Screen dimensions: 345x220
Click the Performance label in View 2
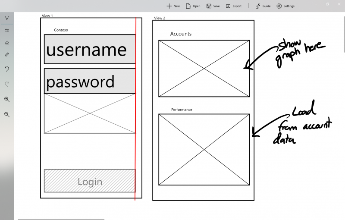(182, 110)
